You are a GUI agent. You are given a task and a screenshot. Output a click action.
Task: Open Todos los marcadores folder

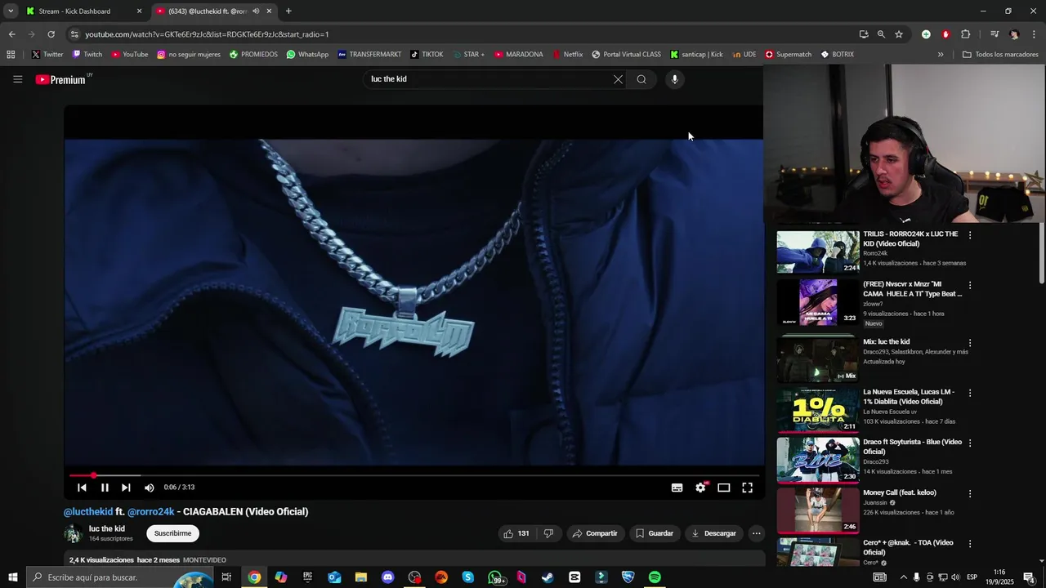1000,55
